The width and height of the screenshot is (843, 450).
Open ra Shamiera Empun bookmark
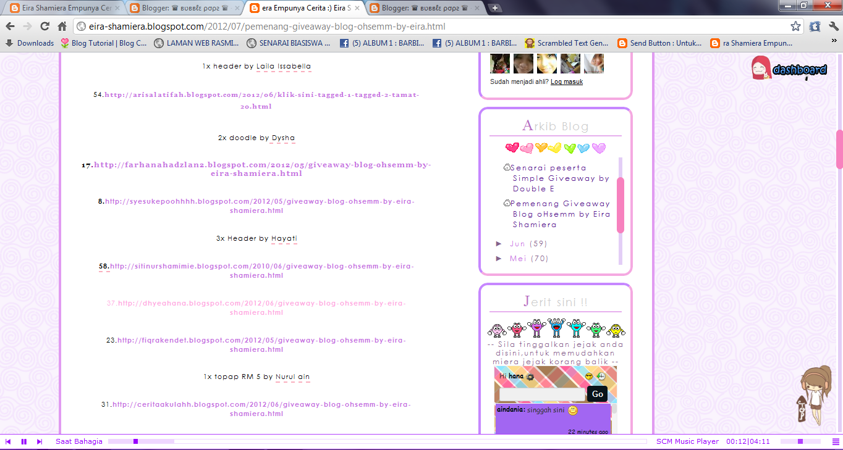coord(752,43)
